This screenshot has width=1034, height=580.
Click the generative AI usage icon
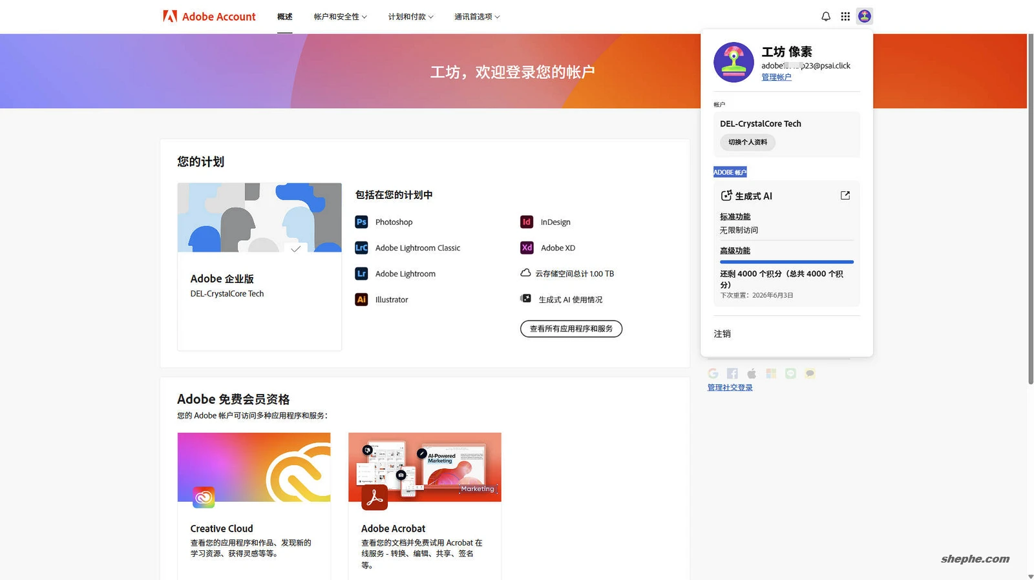[525, 298]
